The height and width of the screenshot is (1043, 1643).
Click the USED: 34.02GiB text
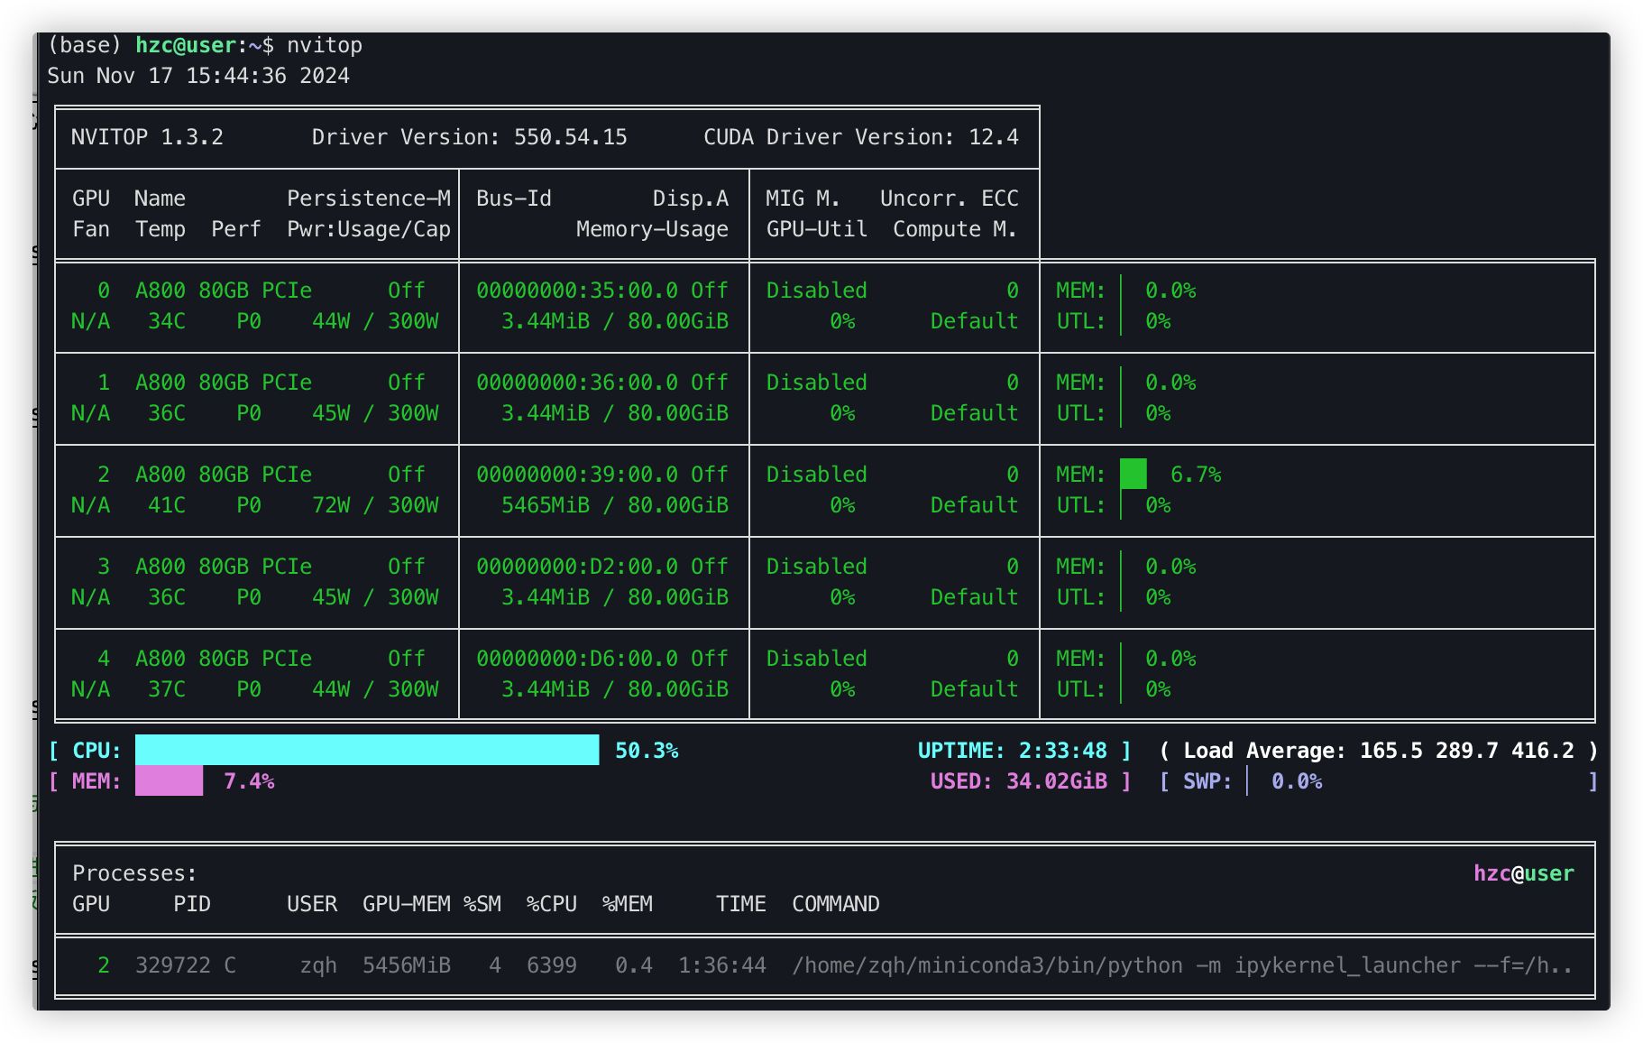tap(1018, 781)
